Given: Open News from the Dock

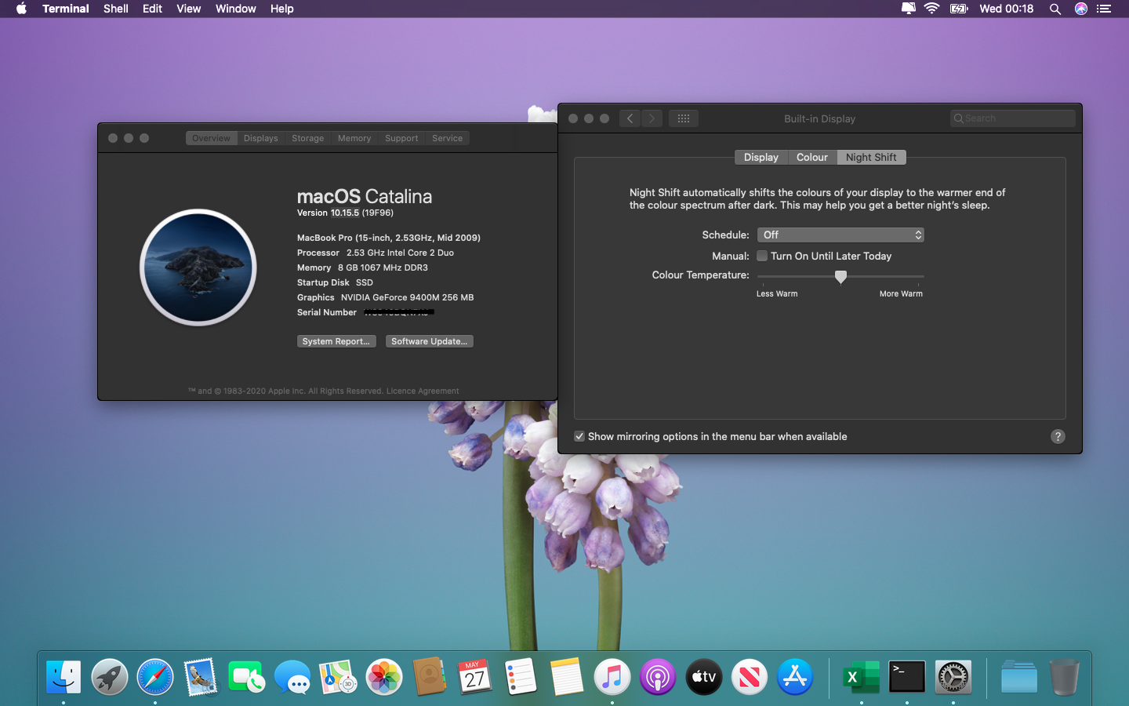Looking at the screenshot, I should pos(750,677).
